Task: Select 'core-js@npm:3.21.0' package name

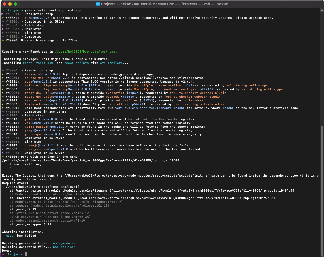Action: point(42,145)
